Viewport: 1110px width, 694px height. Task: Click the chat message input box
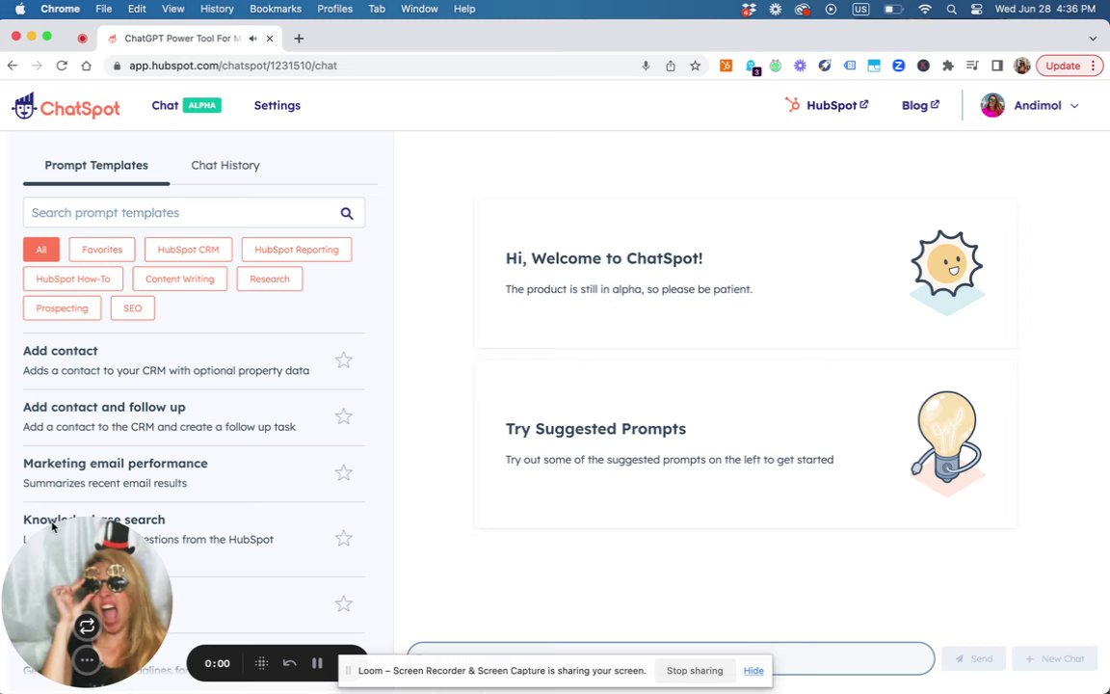click(x=671, y=658)
